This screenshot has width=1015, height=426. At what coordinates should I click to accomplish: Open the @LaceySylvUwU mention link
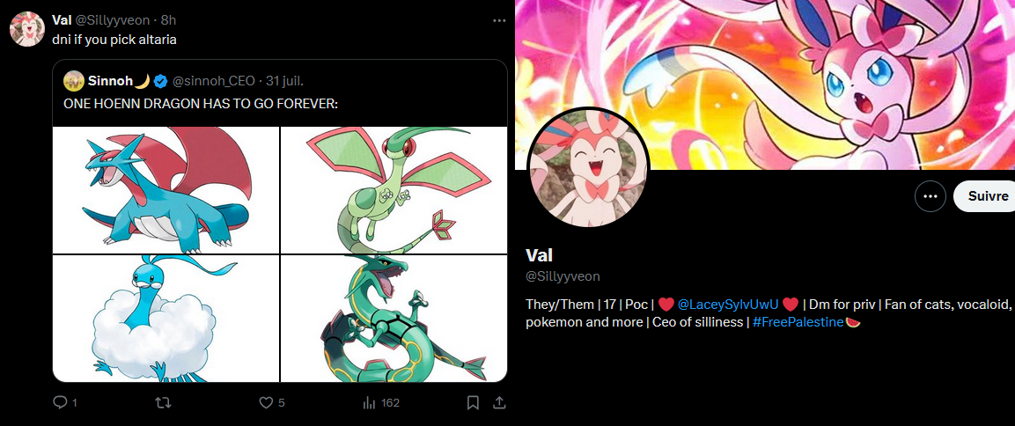pyautogui.click(x=728, y=305)
